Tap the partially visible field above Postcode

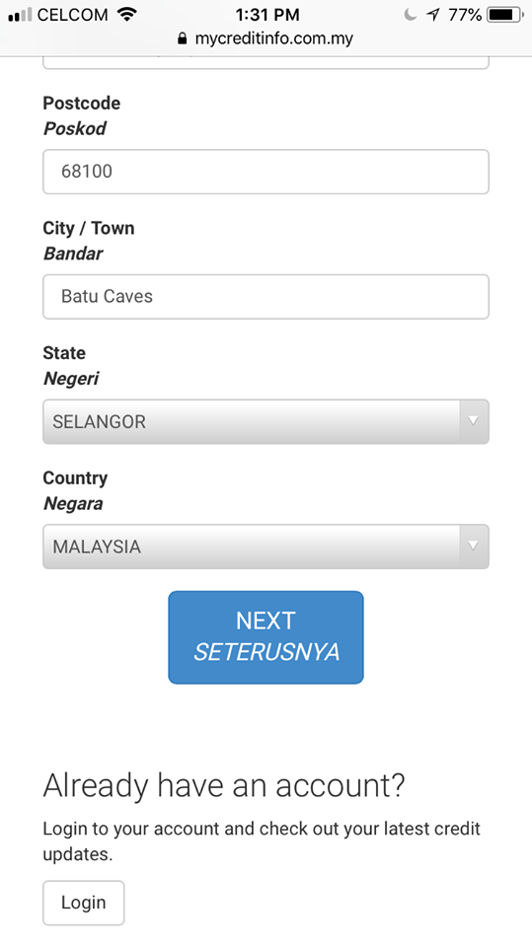point(266,63)
